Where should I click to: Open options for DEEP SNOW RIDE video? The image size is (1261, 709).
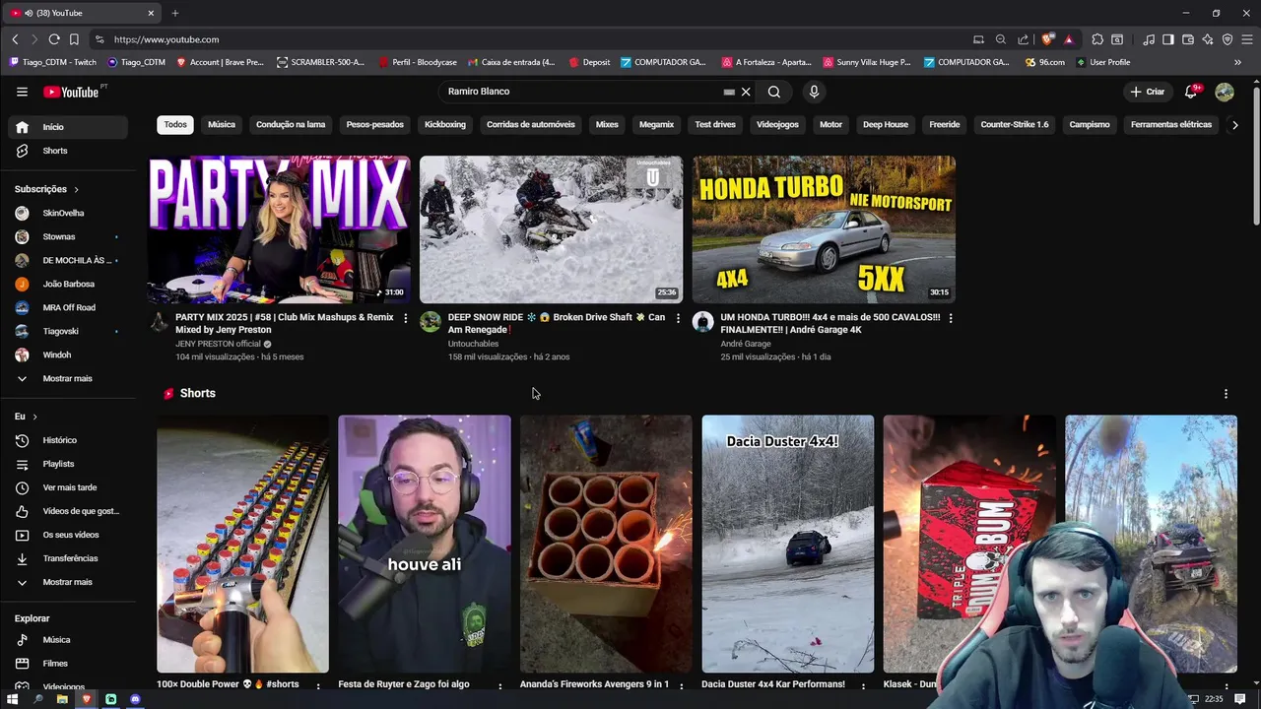[x=678, y=318]
